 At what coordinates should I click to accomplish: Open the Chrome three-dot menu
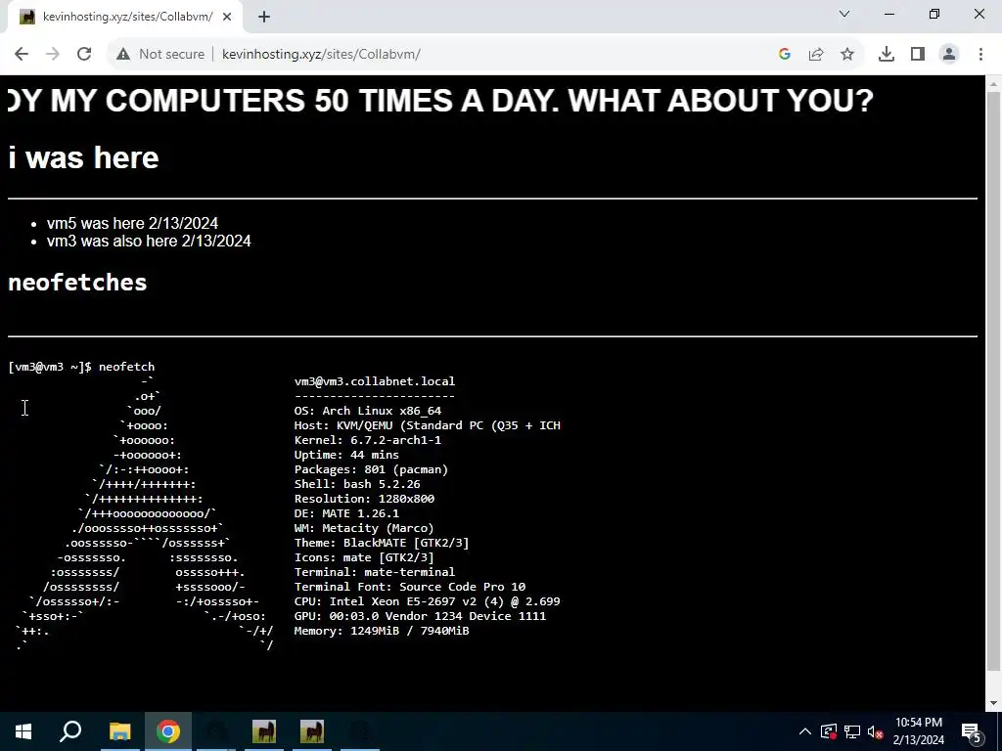pos(980,55)
